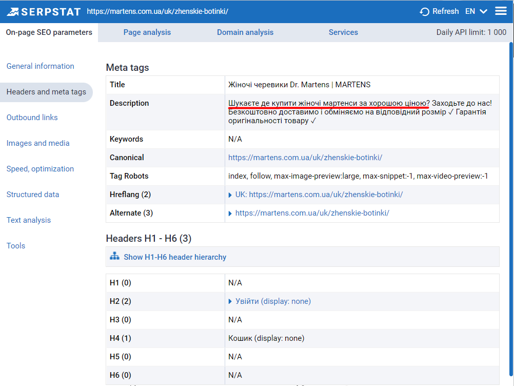The image size is (514, 386).
Task: Click the header hierarchy tree icon
Action: [114, 256]
